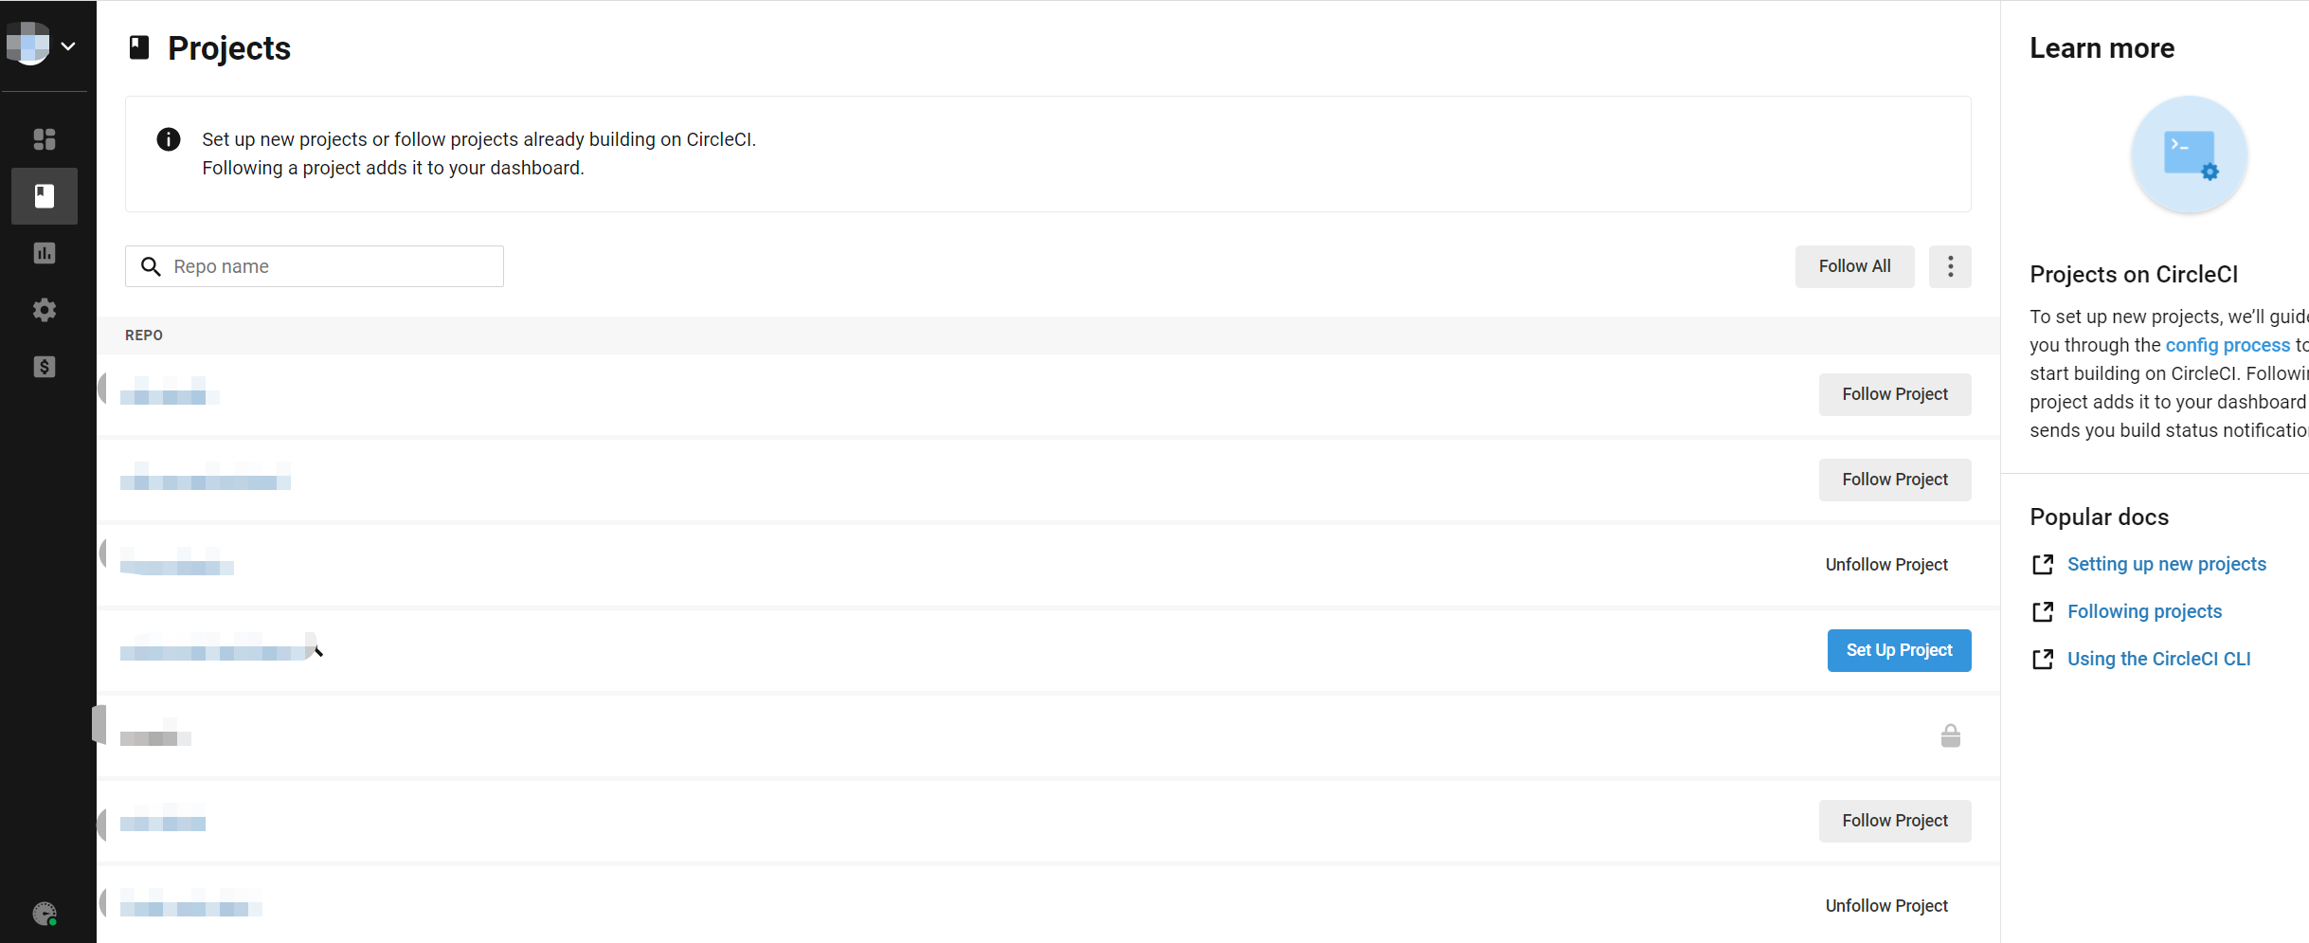Click the blue Set Up Project button

[1898, 650]
